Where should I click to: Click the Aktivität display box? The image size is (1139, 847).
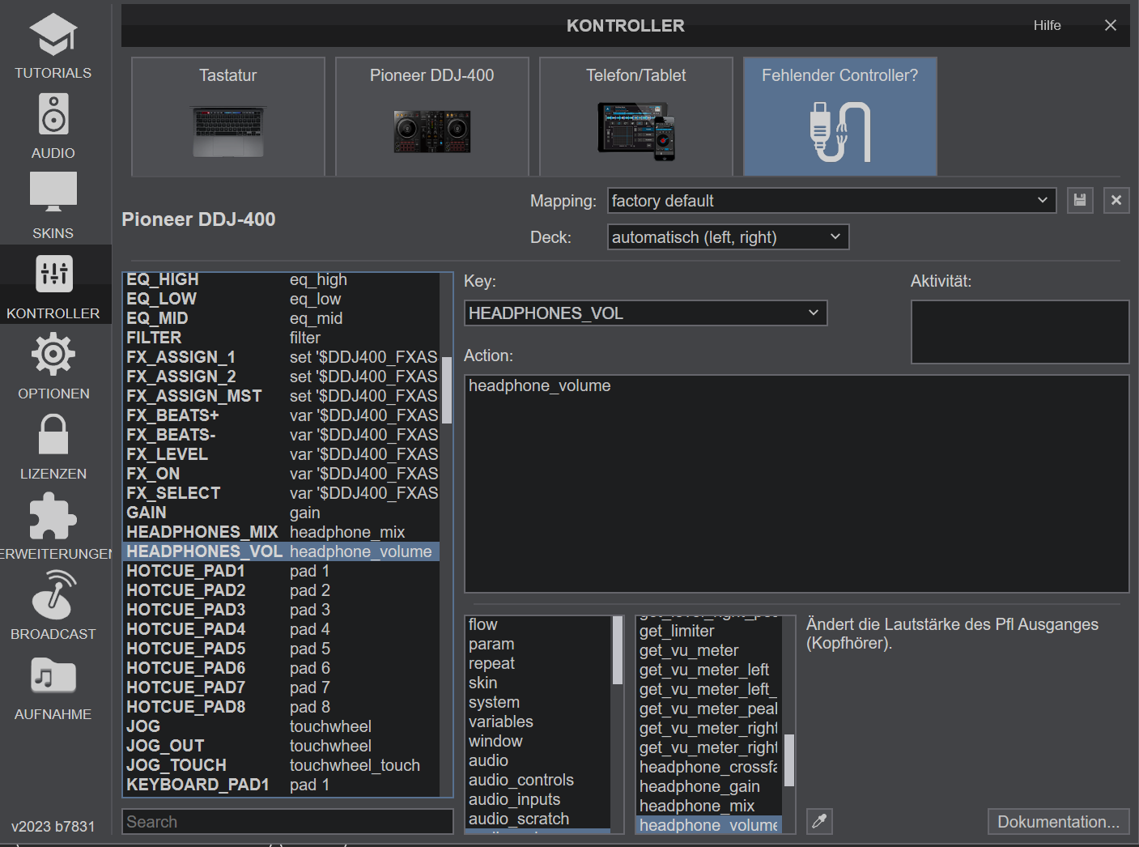point(1020,332)
